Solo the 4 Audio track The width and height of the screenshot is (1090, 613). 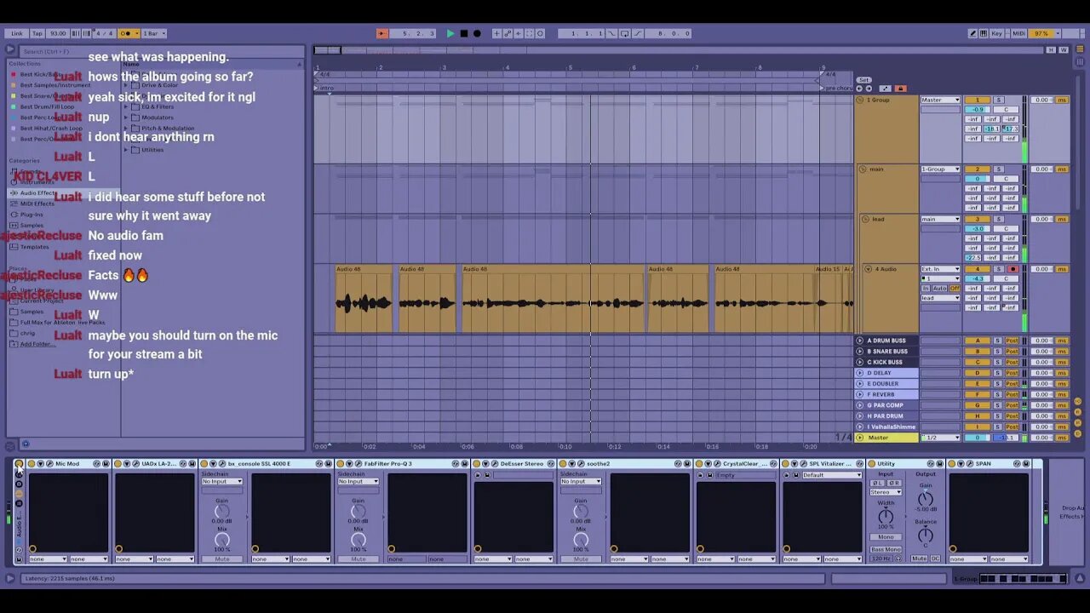click(x=999, y=269)
